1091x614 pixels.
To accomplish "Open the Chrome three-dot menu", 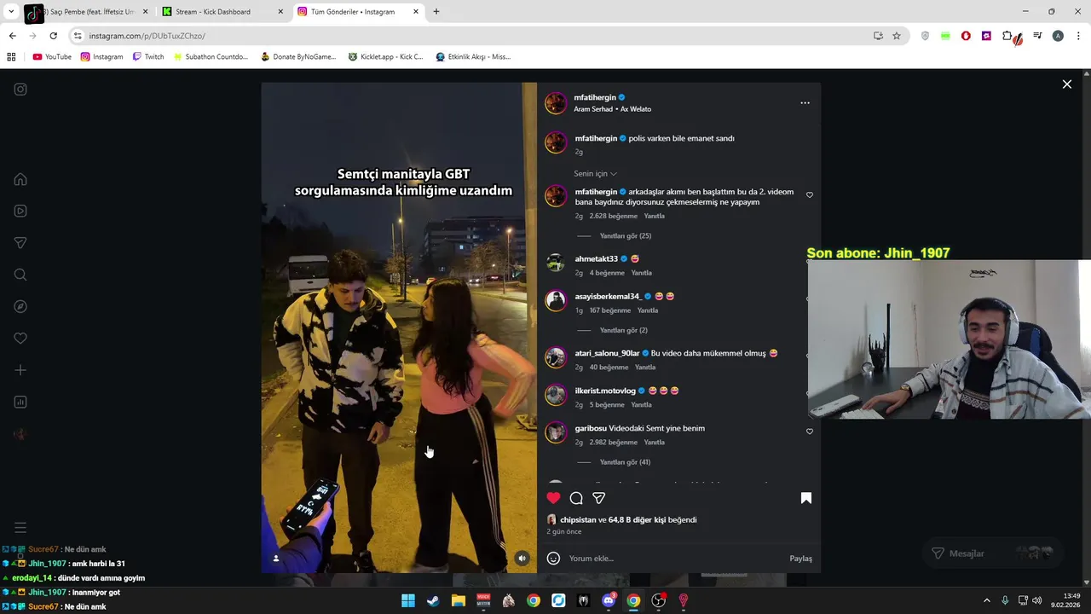I will 1079,36.
